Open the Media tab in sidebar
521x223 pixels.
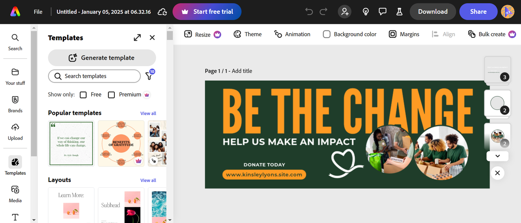[x=15, y=193]
